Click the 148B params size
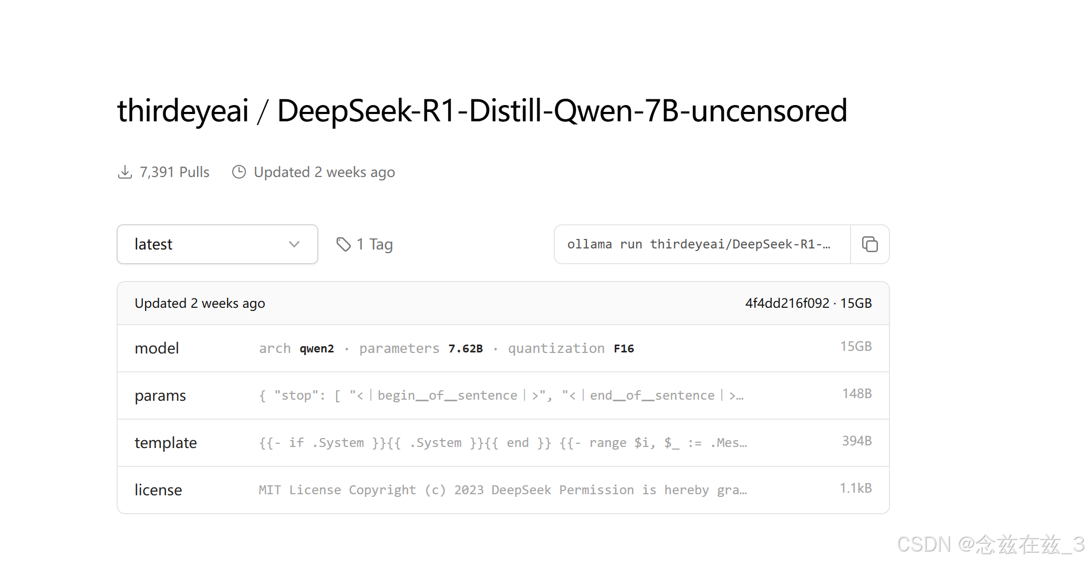Image resolution: width=1087 pixels, height=562 pixels. click(857, 393)
